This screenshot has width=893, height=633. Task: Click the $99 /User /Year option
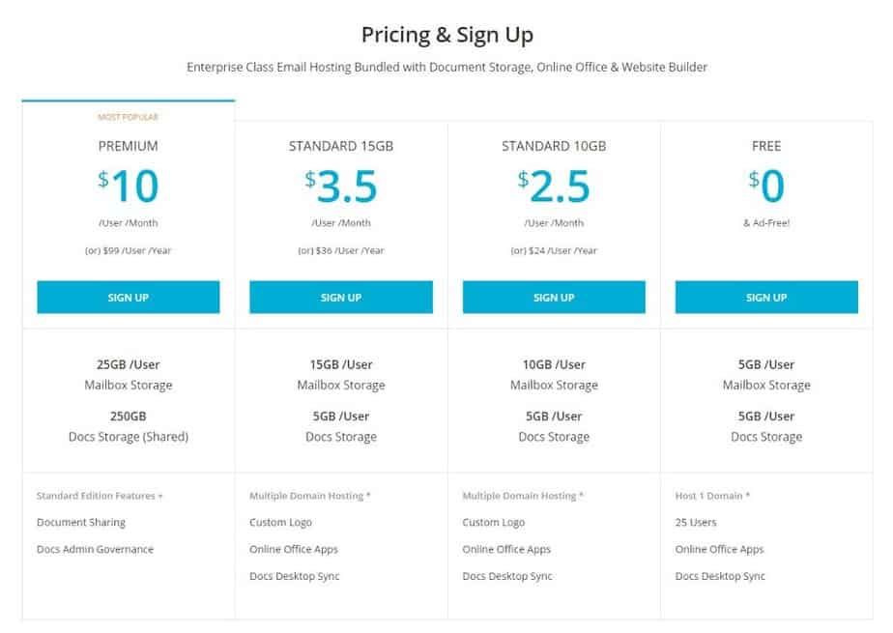[129, 250]
